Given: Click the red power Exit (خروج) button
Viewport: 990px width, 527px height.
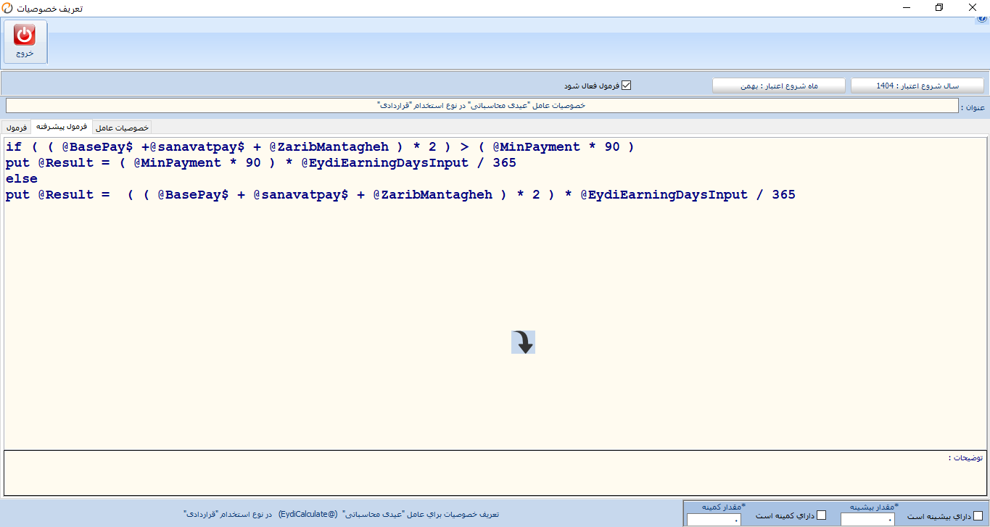Looking at the screenshot, I should (25, 41).
